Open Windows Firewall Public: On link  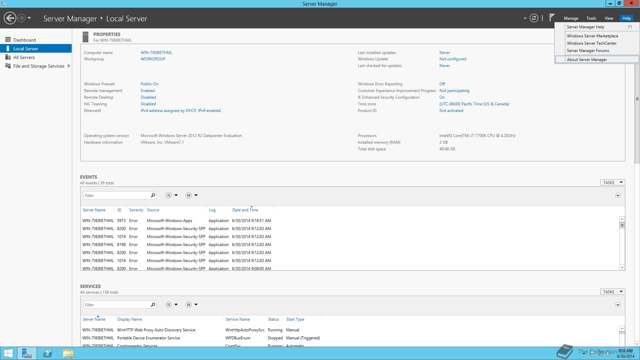pos(150,84)
